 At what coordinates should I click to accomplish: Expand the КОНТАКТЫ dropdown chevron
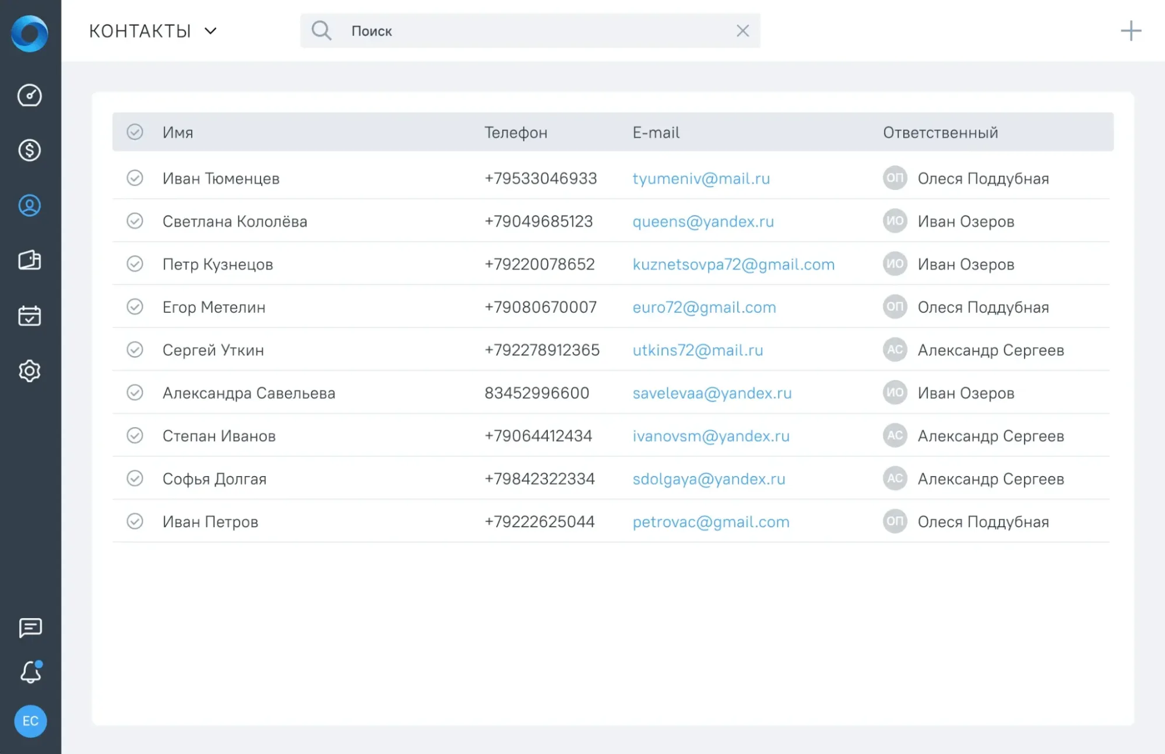[210, 31]
